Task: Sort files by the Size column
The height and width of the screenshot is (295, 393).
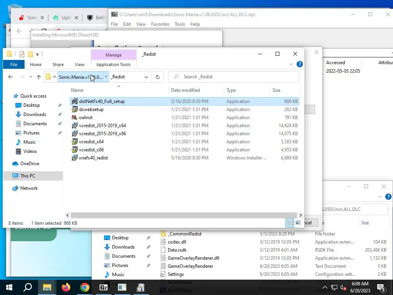Action: (285, 90)
